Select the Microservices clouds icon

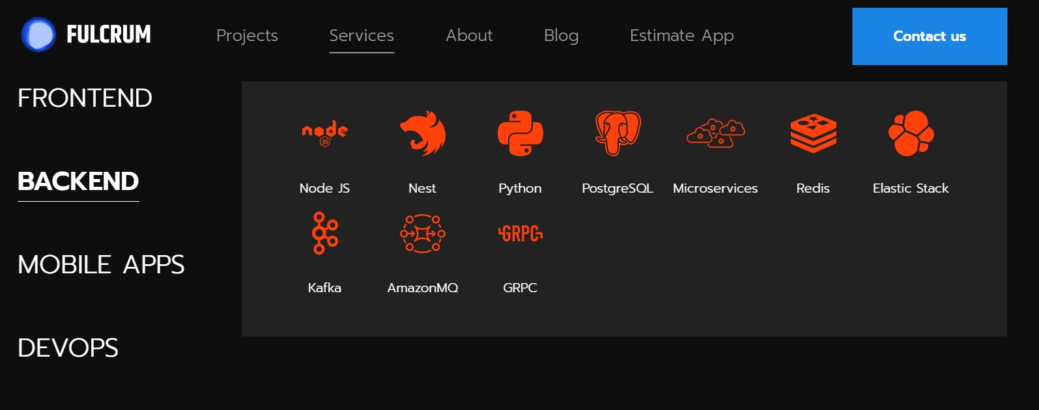(x=715, y=133)
